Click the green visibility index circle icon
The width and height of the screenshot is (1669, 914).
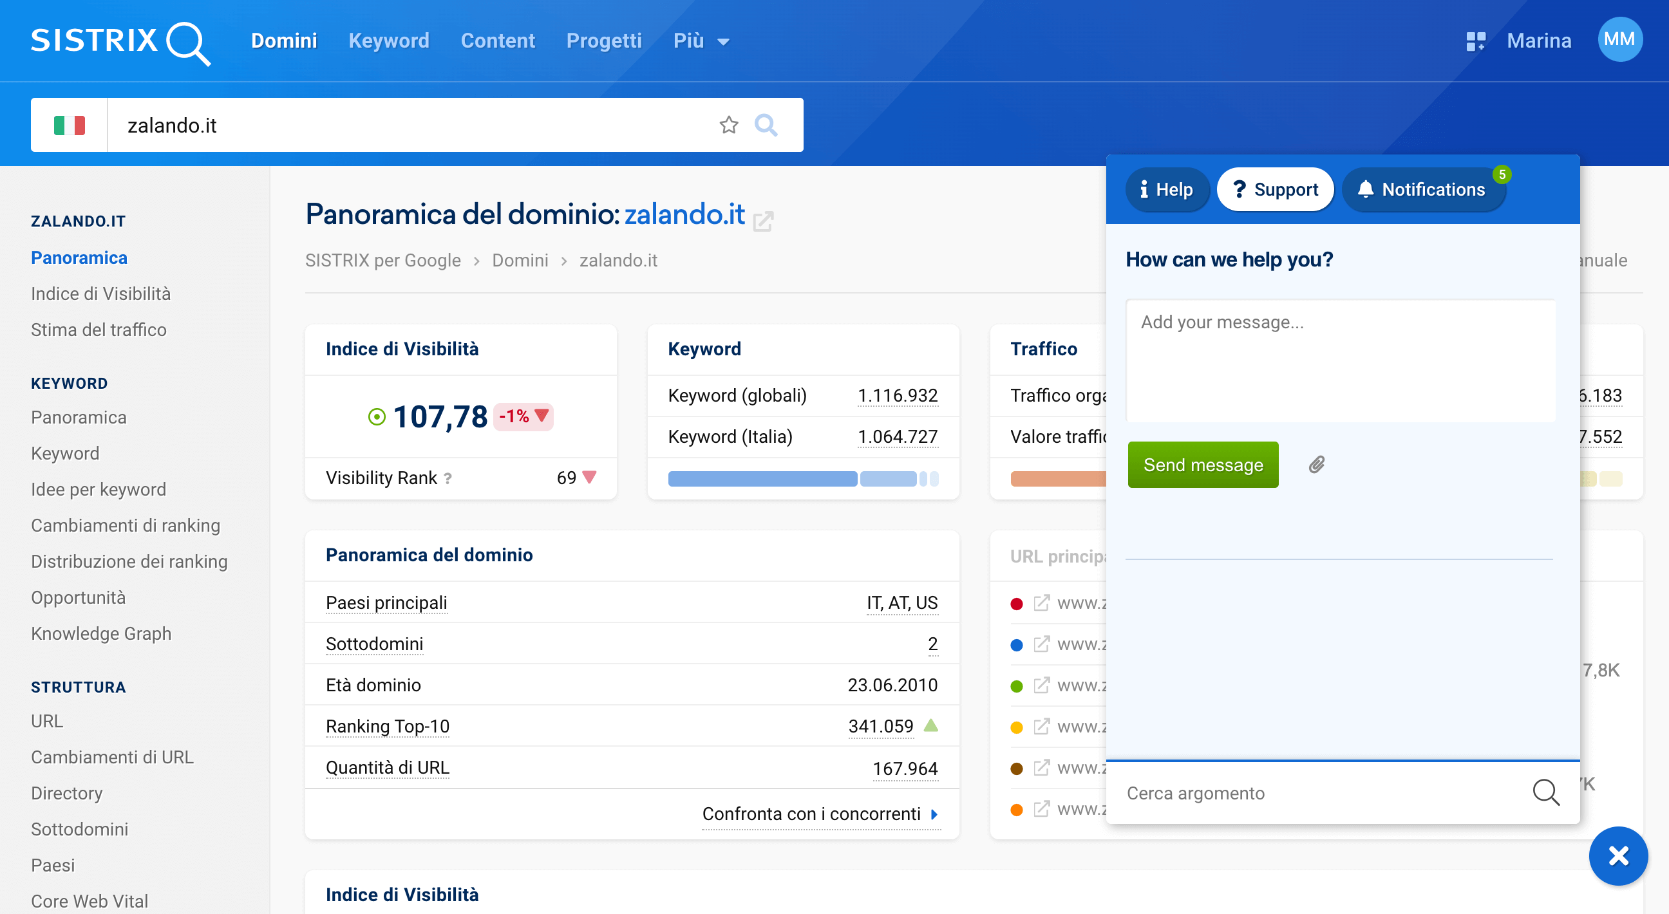[x=377, y=416]
